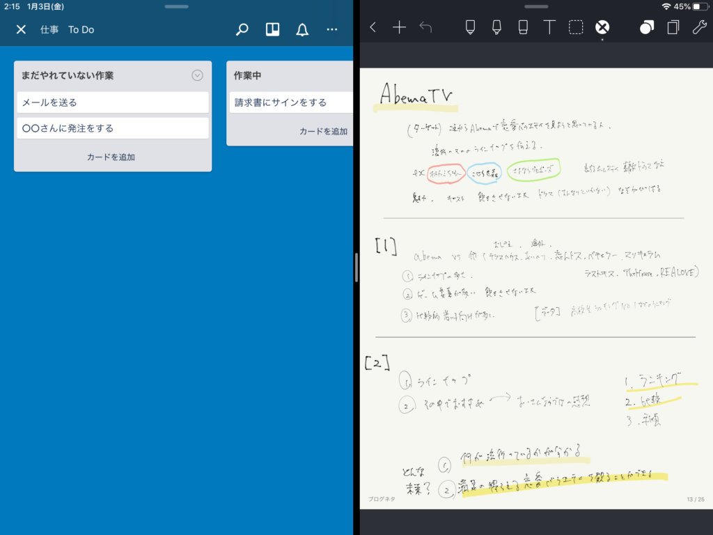
Task: Open the wrench settings tool
Action: point(699,27)
